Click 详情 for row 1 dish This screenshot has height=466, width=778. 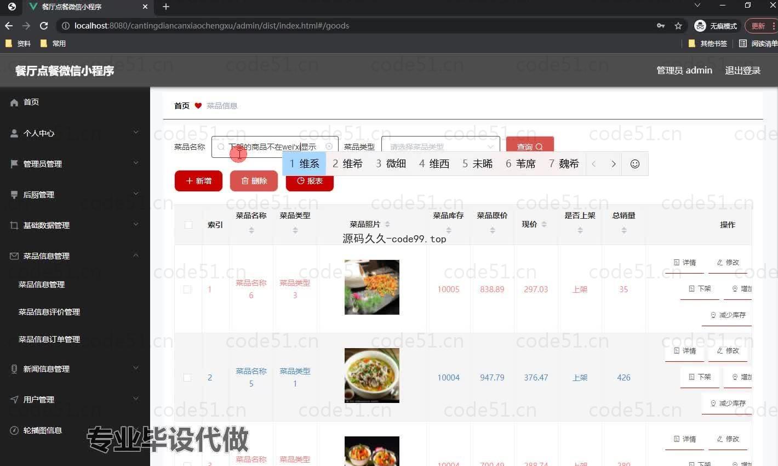pos(685,263)
